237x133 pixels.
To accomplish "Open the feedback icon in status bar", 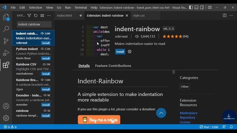I will click(224, 127).
